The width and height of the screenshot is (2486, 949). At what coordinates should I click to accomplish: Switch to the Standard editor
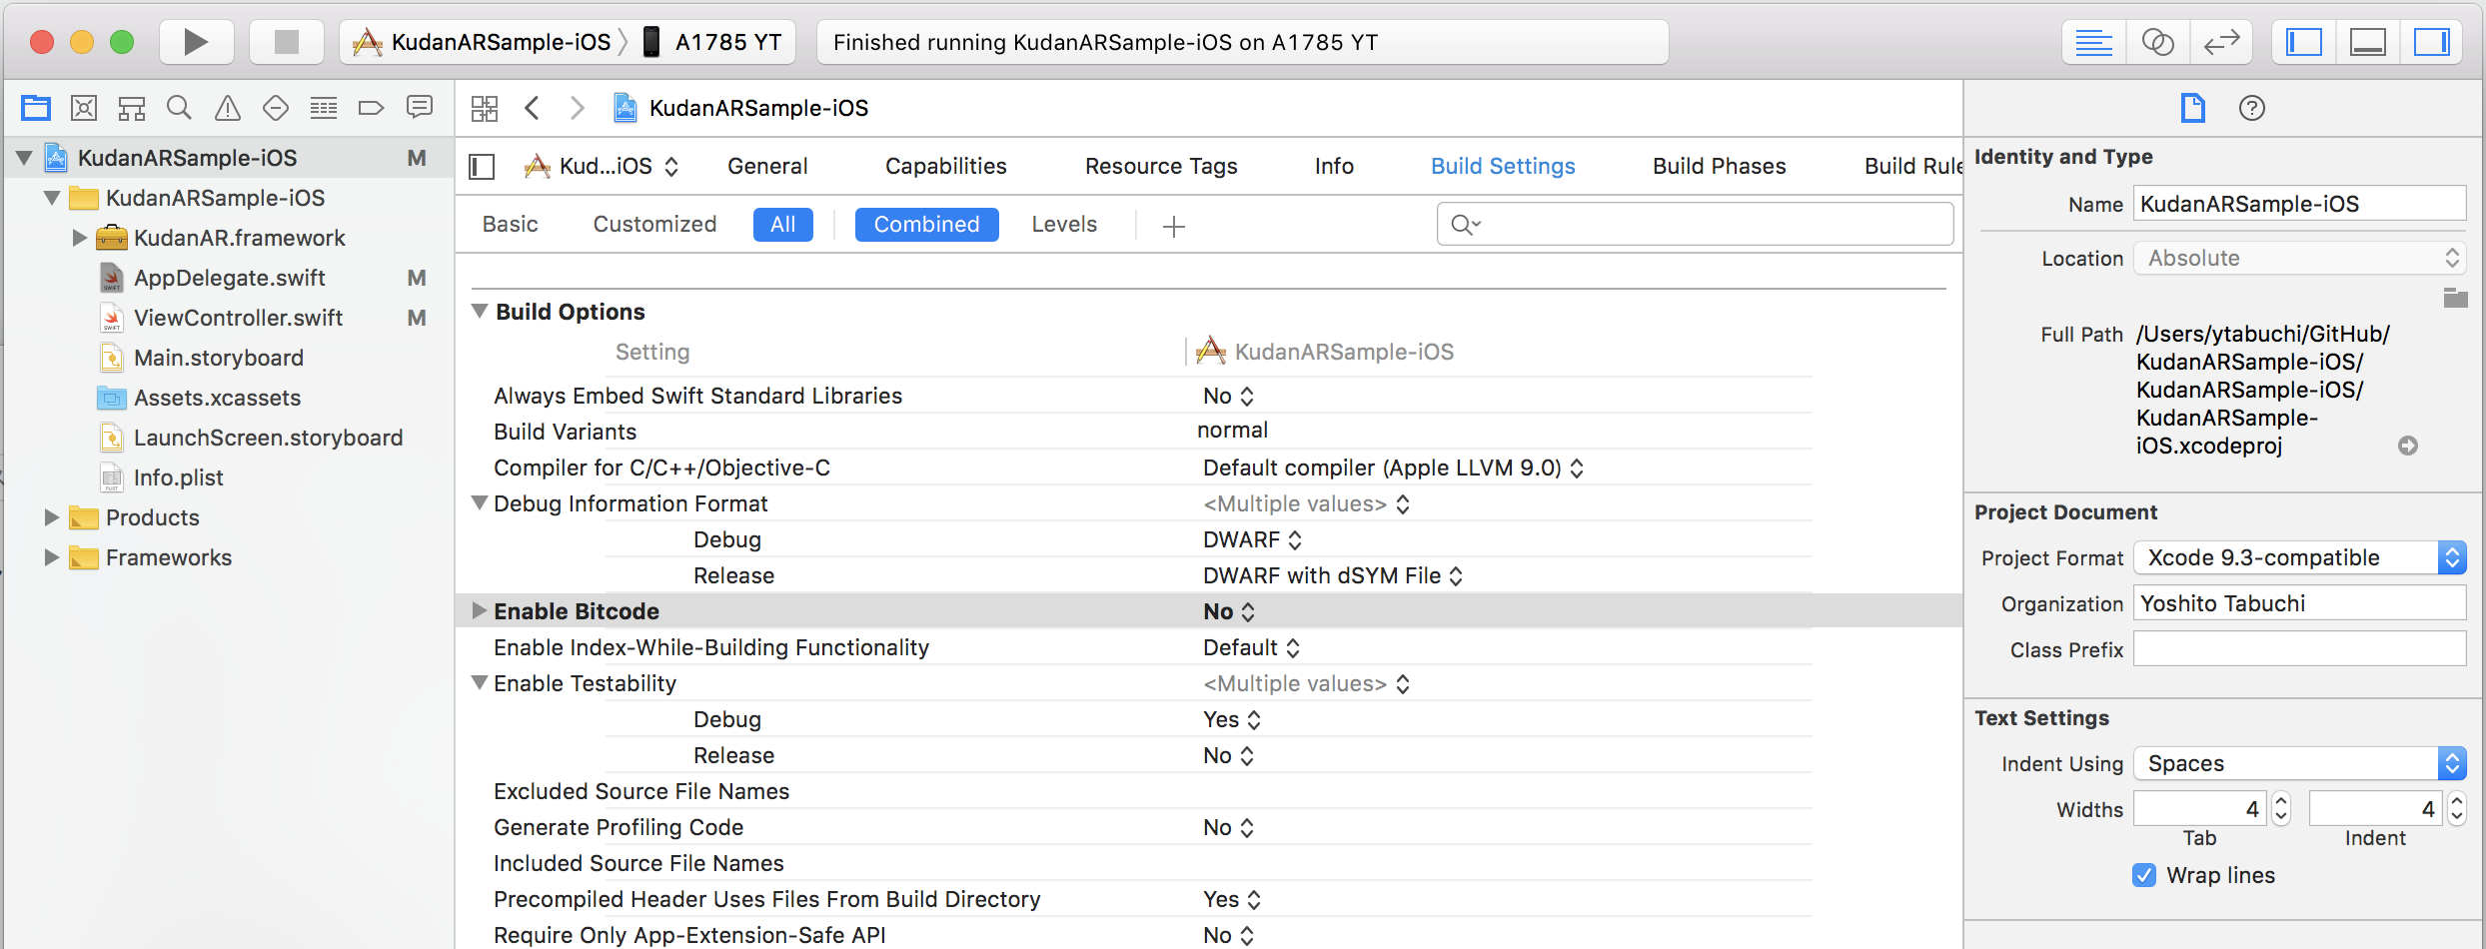(2093, 42)
